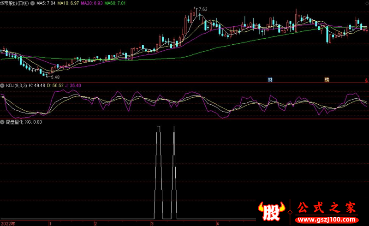Click the J value 35.40 in KDJ header
This screenshot has height=226, width=369.
(73, 85)
